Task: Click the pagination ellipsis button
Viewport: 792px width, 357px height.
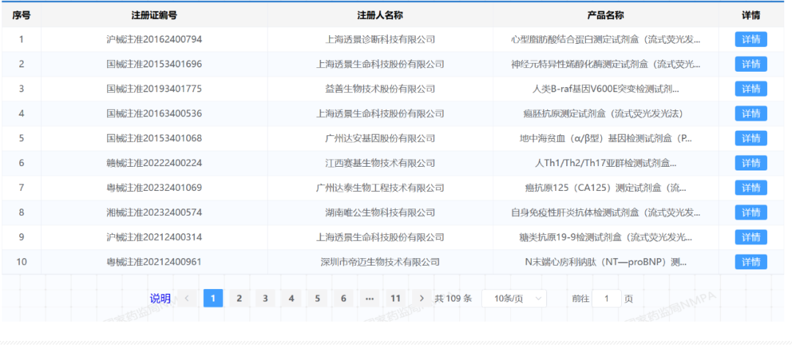Action: click(x=370, y=298)
